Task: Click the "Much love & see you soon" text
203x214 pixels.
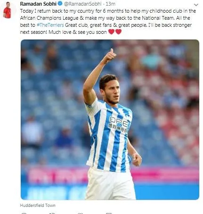Action: coord(78,32)
